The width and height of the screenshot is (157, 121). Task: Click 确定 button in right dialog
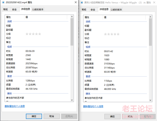pyautogui.click(x=112, y=117)
